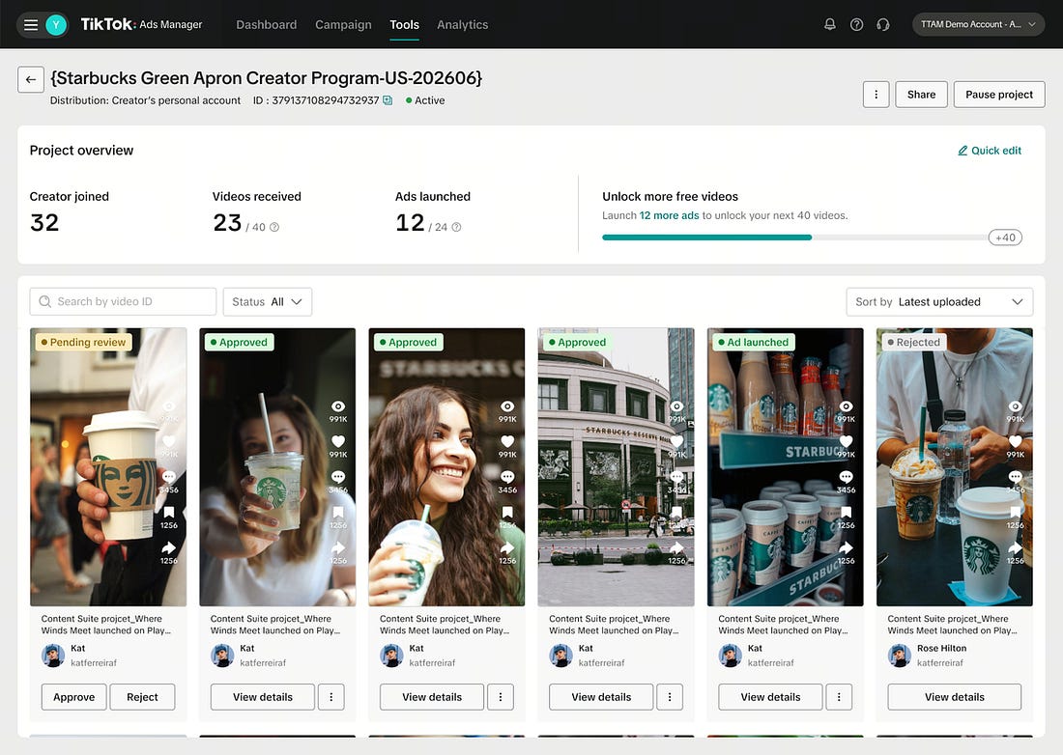
Task: Click the Active status label
Action: pyautogui.click(x=425, y=100)
